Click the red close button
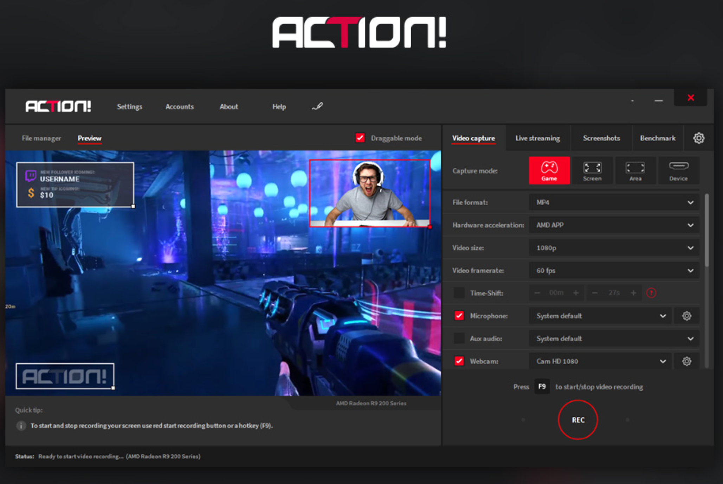 click(x=691, y=98)
